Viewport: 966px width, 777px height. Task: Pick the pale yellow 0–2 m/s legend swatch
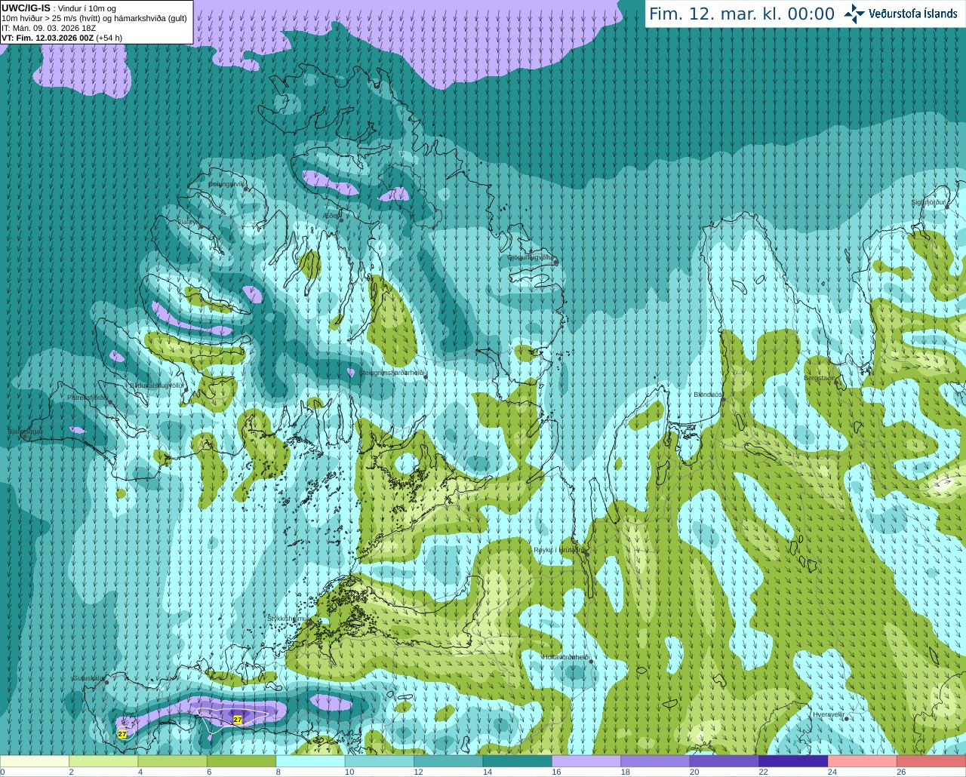pyautogui.click(x=35, y=761)
